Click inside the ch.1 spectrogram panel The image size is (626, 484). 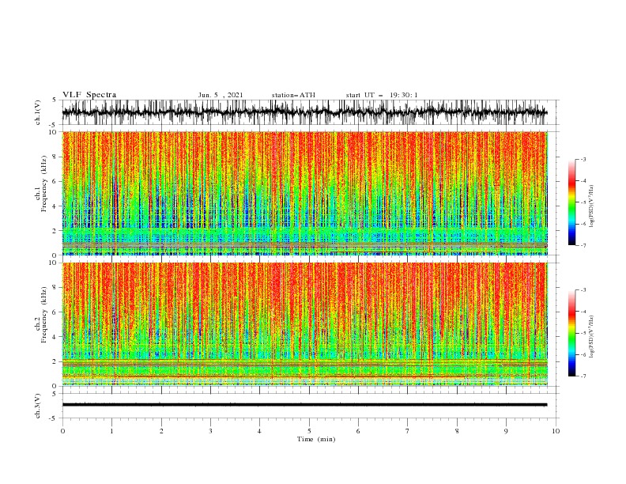305,193
